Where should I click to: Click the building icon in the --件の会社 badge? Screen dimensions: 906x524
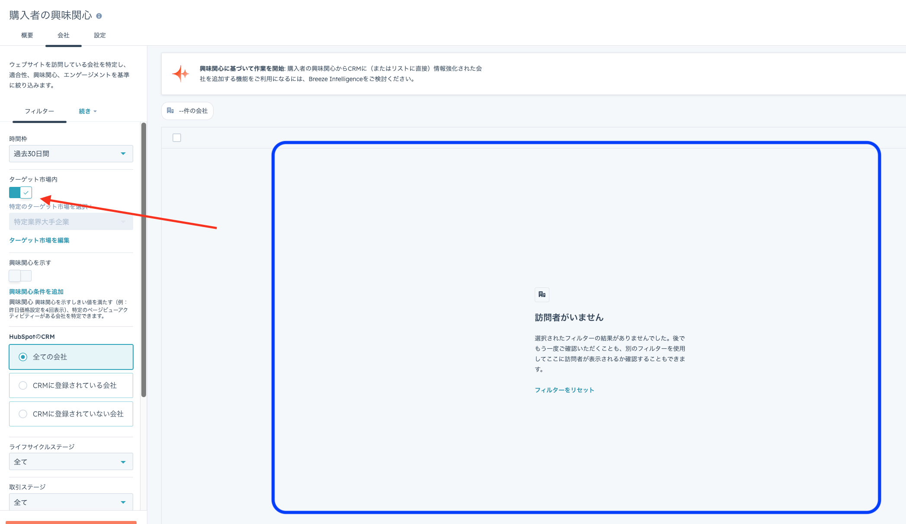tap(170, 110)
